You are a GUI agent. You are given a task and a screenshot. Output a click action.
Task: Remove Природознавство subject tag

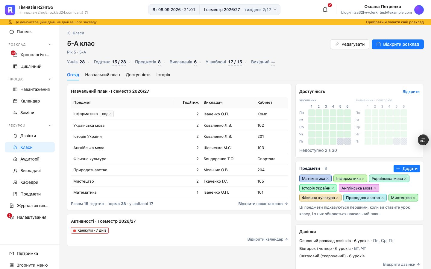click(x=382, y=198)
